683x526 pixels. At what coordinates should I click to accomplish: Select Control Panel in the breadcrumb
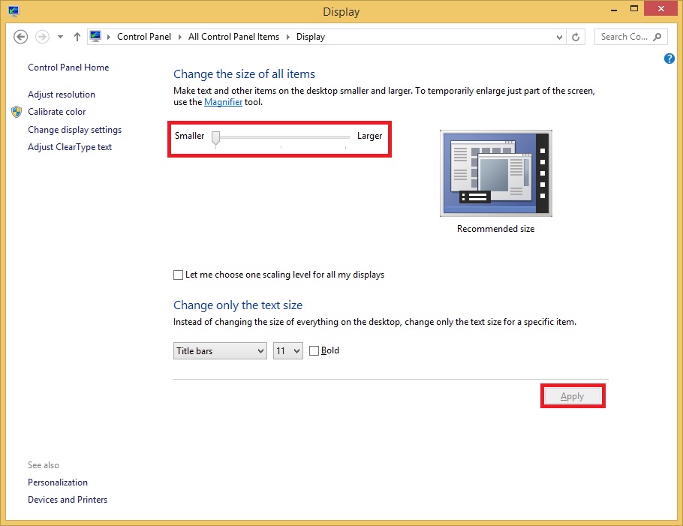click(144, 37)
